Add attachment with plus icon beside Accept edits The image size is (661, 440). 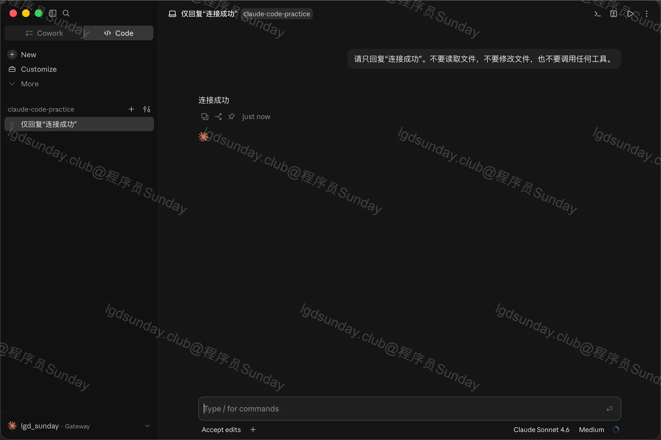[x=253, y=430]
